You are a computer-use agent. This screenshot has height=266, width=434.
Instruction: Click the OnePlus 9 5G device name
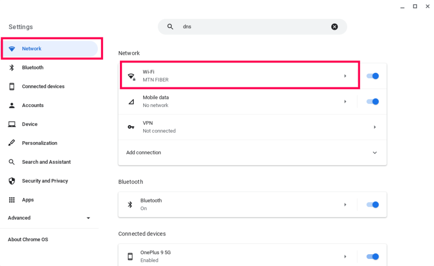156,252
